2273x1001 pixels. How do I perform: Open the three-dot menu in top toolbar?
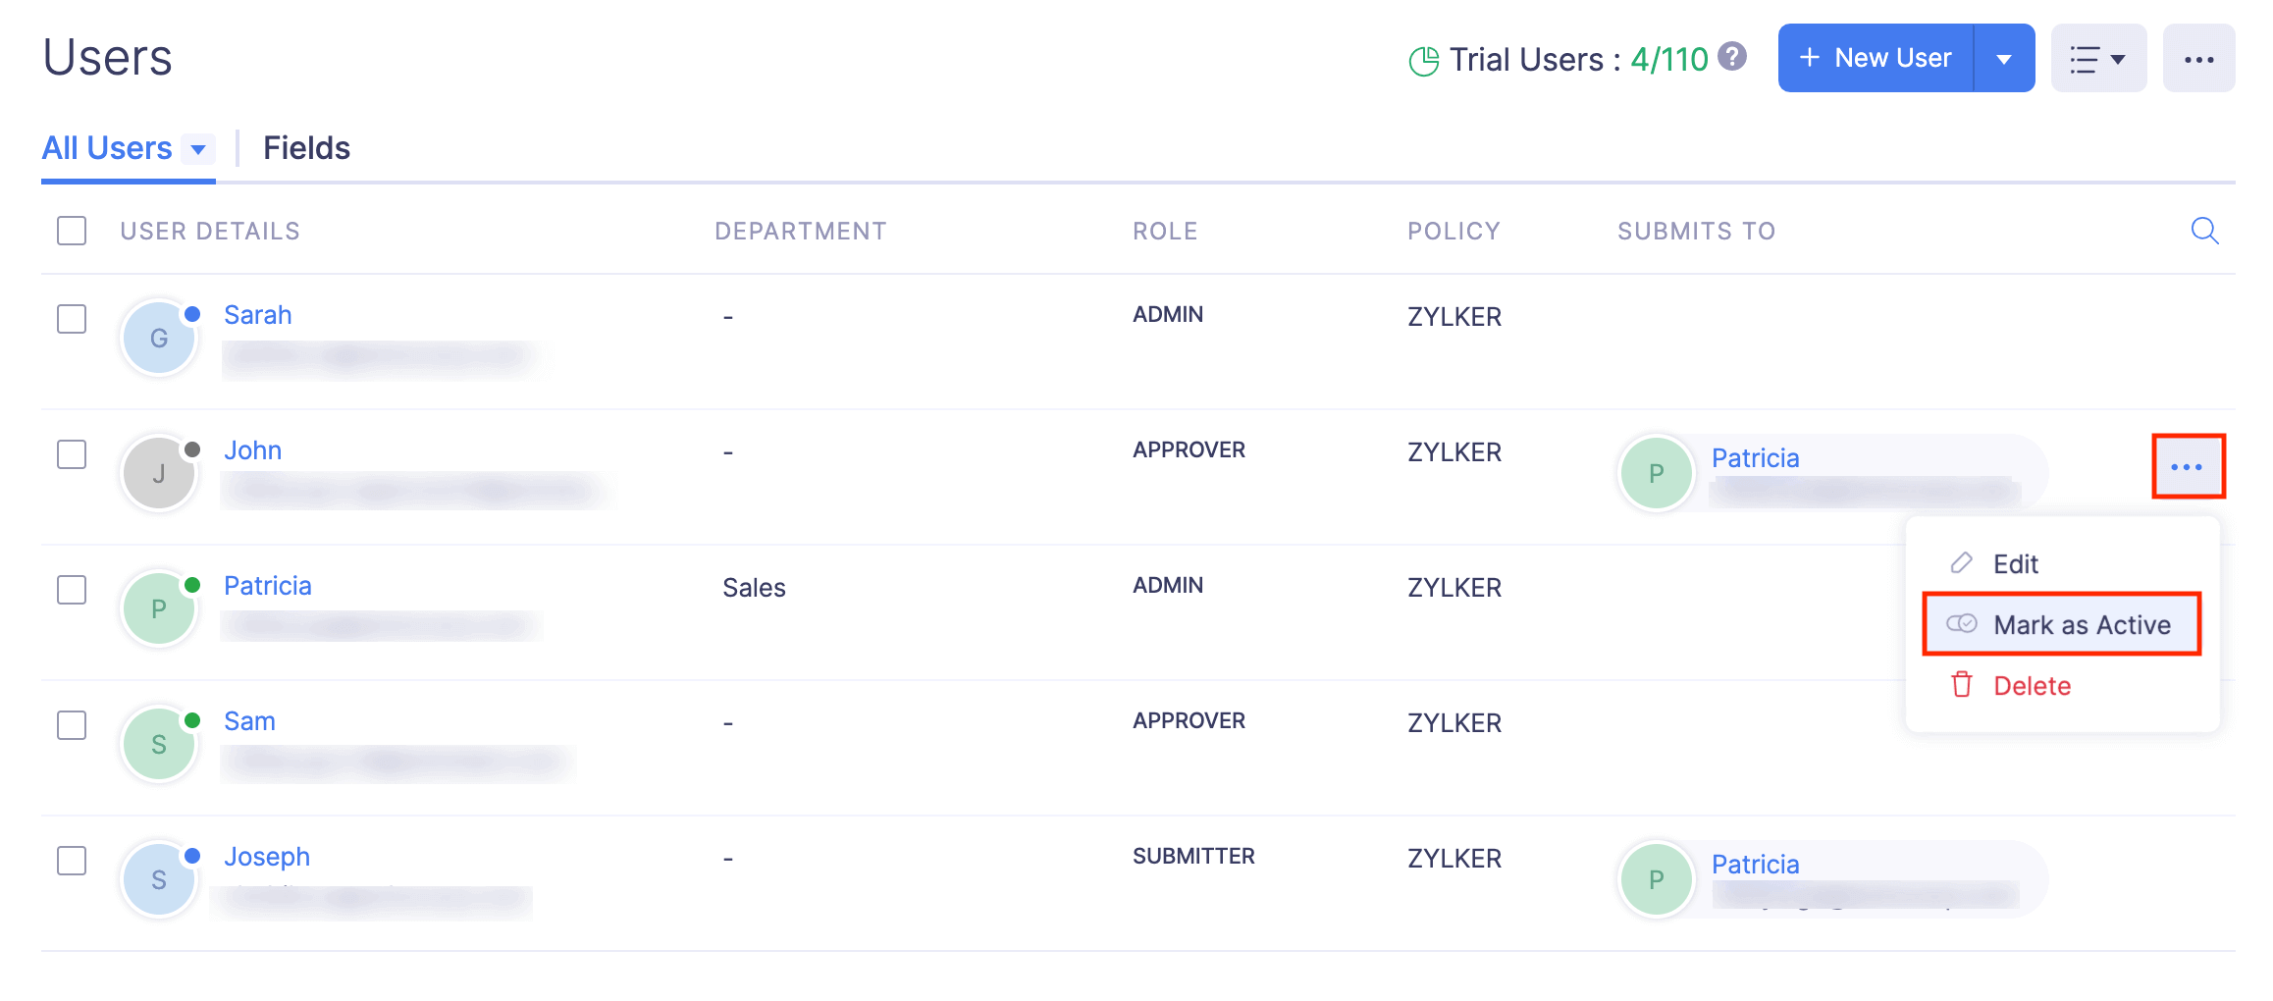point(2198,59)
